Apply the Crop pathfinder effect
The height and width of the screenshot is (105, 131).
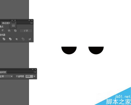coord(17,39)
